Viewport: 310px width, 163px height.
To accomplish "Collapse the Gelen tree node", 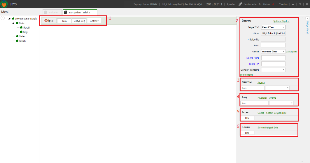I will (x=13, y=23).
